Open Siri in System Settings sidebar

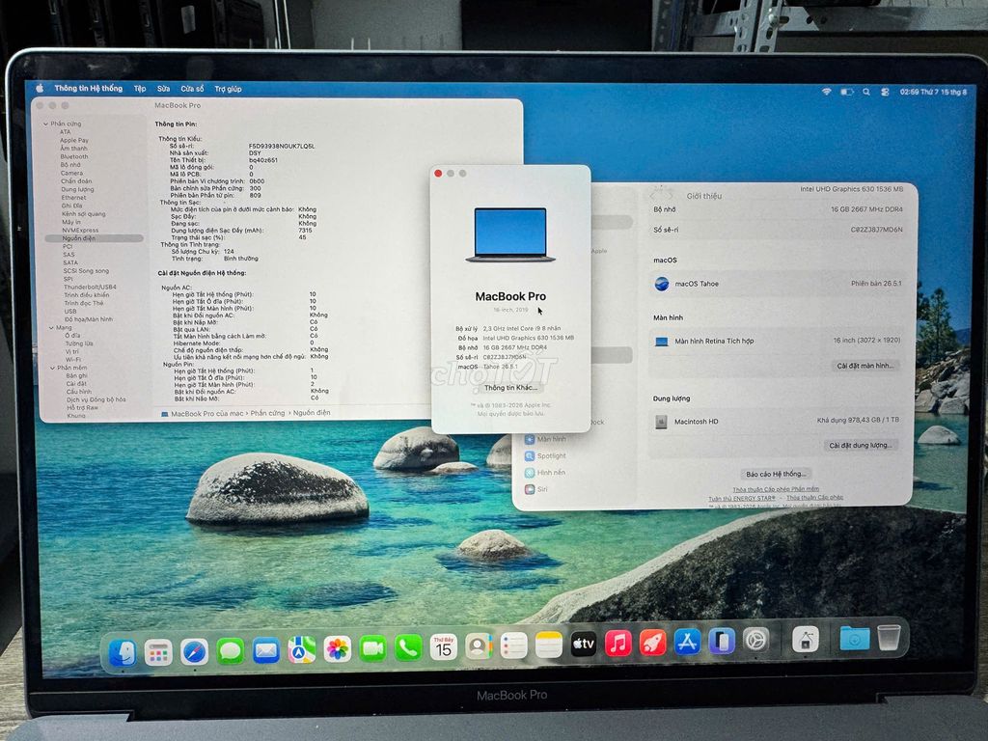[536, 489]
